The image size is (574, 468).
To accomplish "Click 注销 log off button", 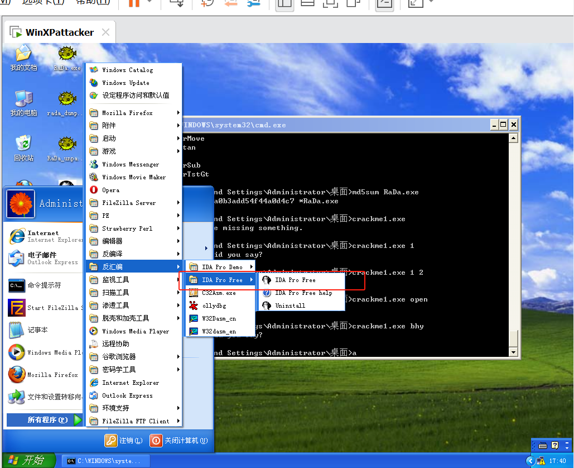I will click(x=124, y=441).
